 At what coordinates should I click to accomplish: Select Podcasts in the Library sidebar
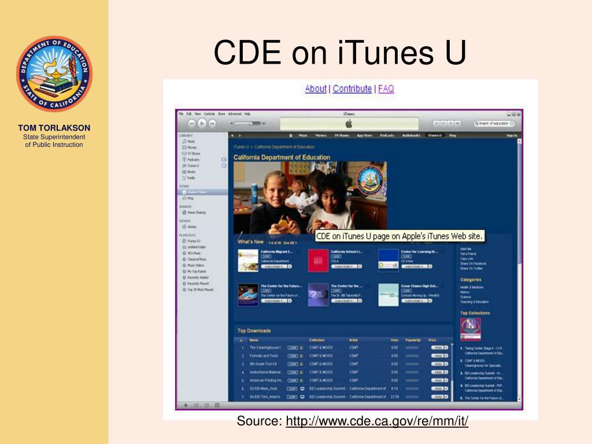pos(191,160)
